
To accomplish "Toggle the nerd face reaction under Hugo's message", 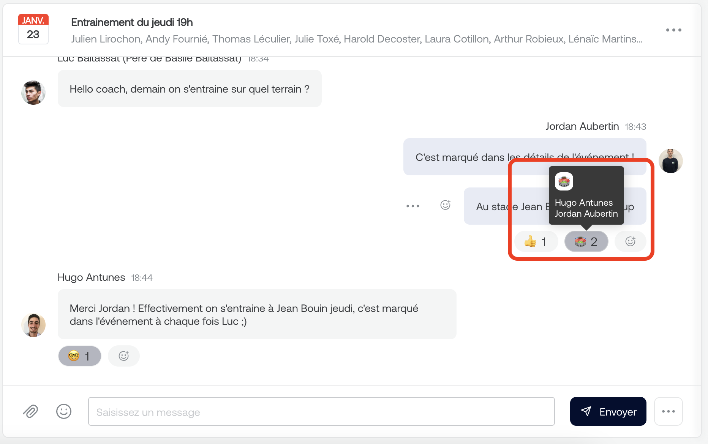I will [x=80, y=356].
